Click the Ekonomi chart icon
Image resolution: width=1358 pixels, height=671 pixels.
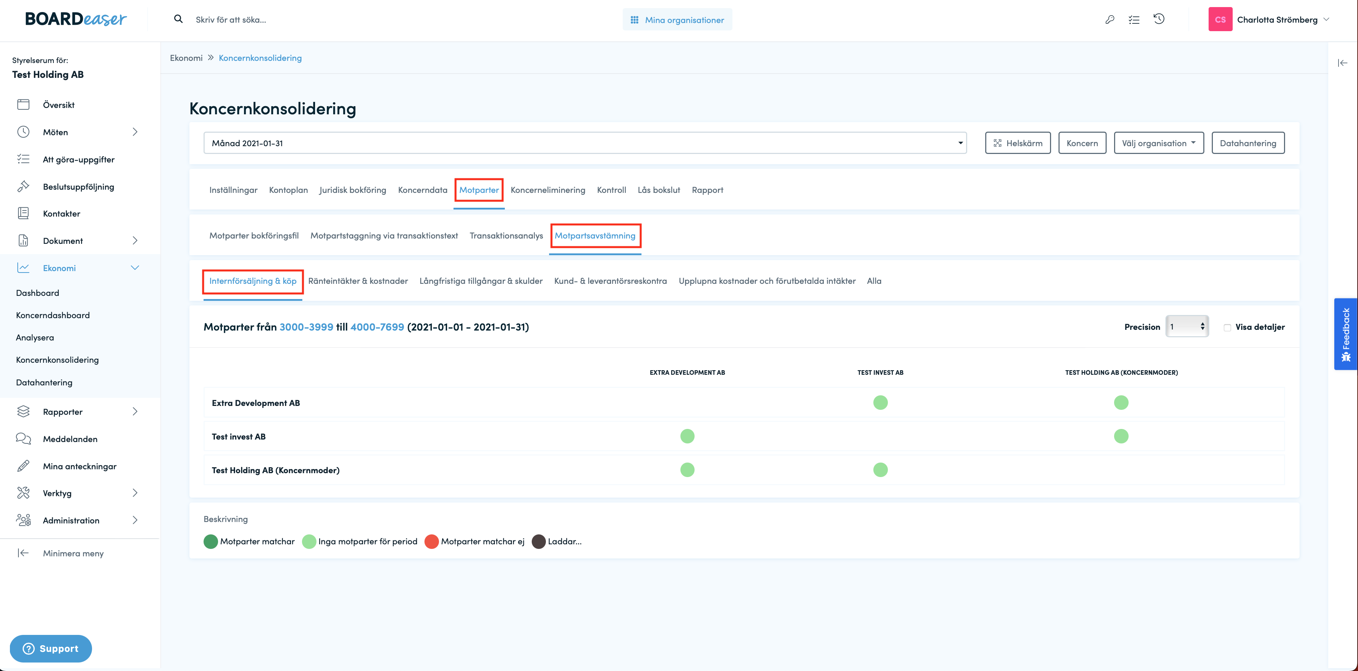(23, 268)
